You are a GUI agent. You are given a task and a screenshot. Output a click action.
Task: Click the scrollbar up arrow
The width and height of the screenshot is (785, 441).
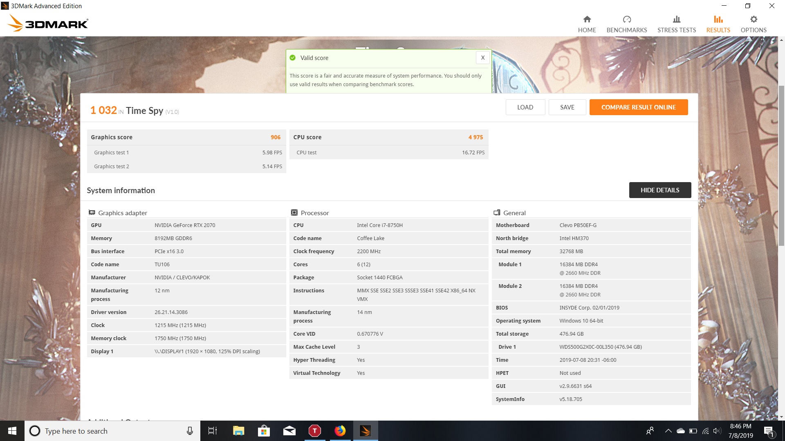pyautogui.click(x=781, y=40)
